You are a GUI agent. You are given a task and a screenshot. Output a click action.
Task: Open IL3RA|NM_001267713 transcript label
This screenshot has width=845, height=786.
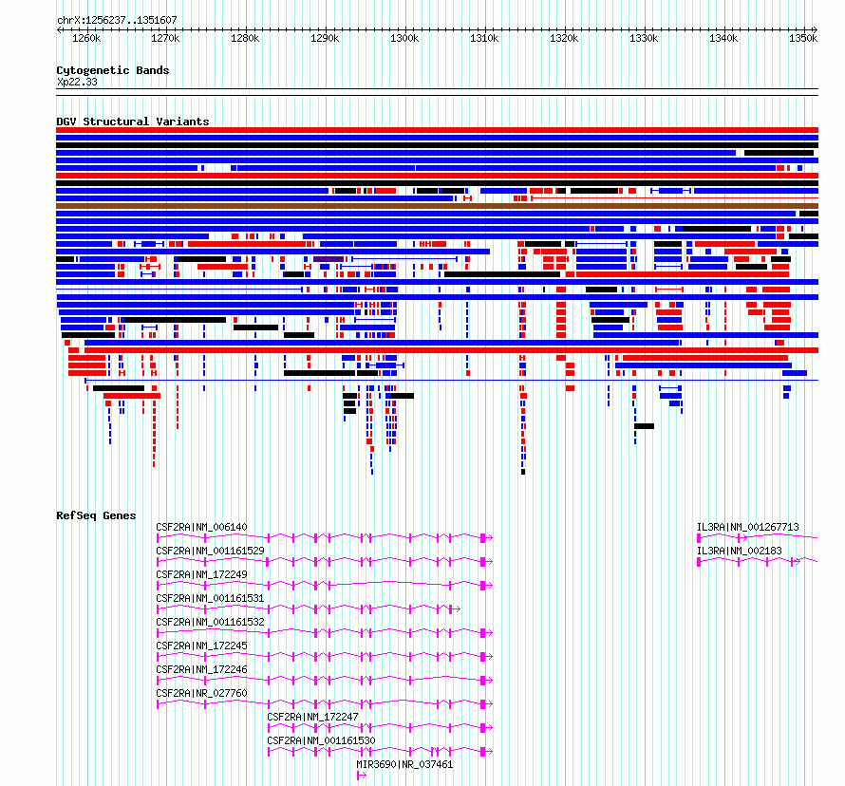point(748,527)
